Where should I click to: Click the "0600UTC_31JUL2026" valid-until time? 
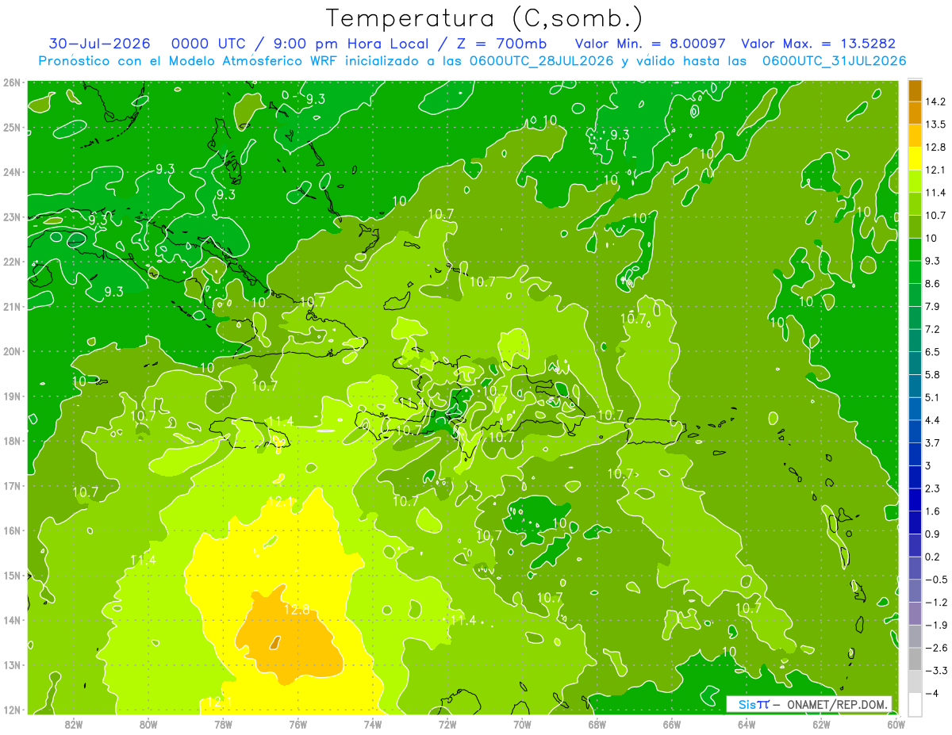coord(834,61)
